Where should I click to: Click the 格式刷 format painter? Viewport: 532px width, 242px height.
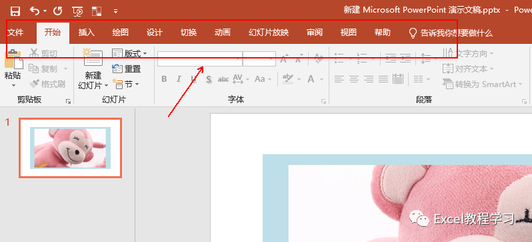[47, 84]
